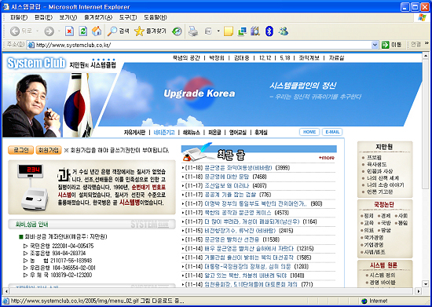Open Messenger with the people icon
The width and height of the screenshot is (432, 307).
pos(284,31)
